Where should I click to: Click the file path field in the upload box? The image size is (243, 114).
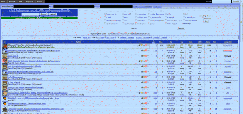point(30,14)
